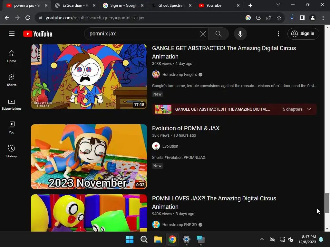Click browser back arrow

coord(7,18)
